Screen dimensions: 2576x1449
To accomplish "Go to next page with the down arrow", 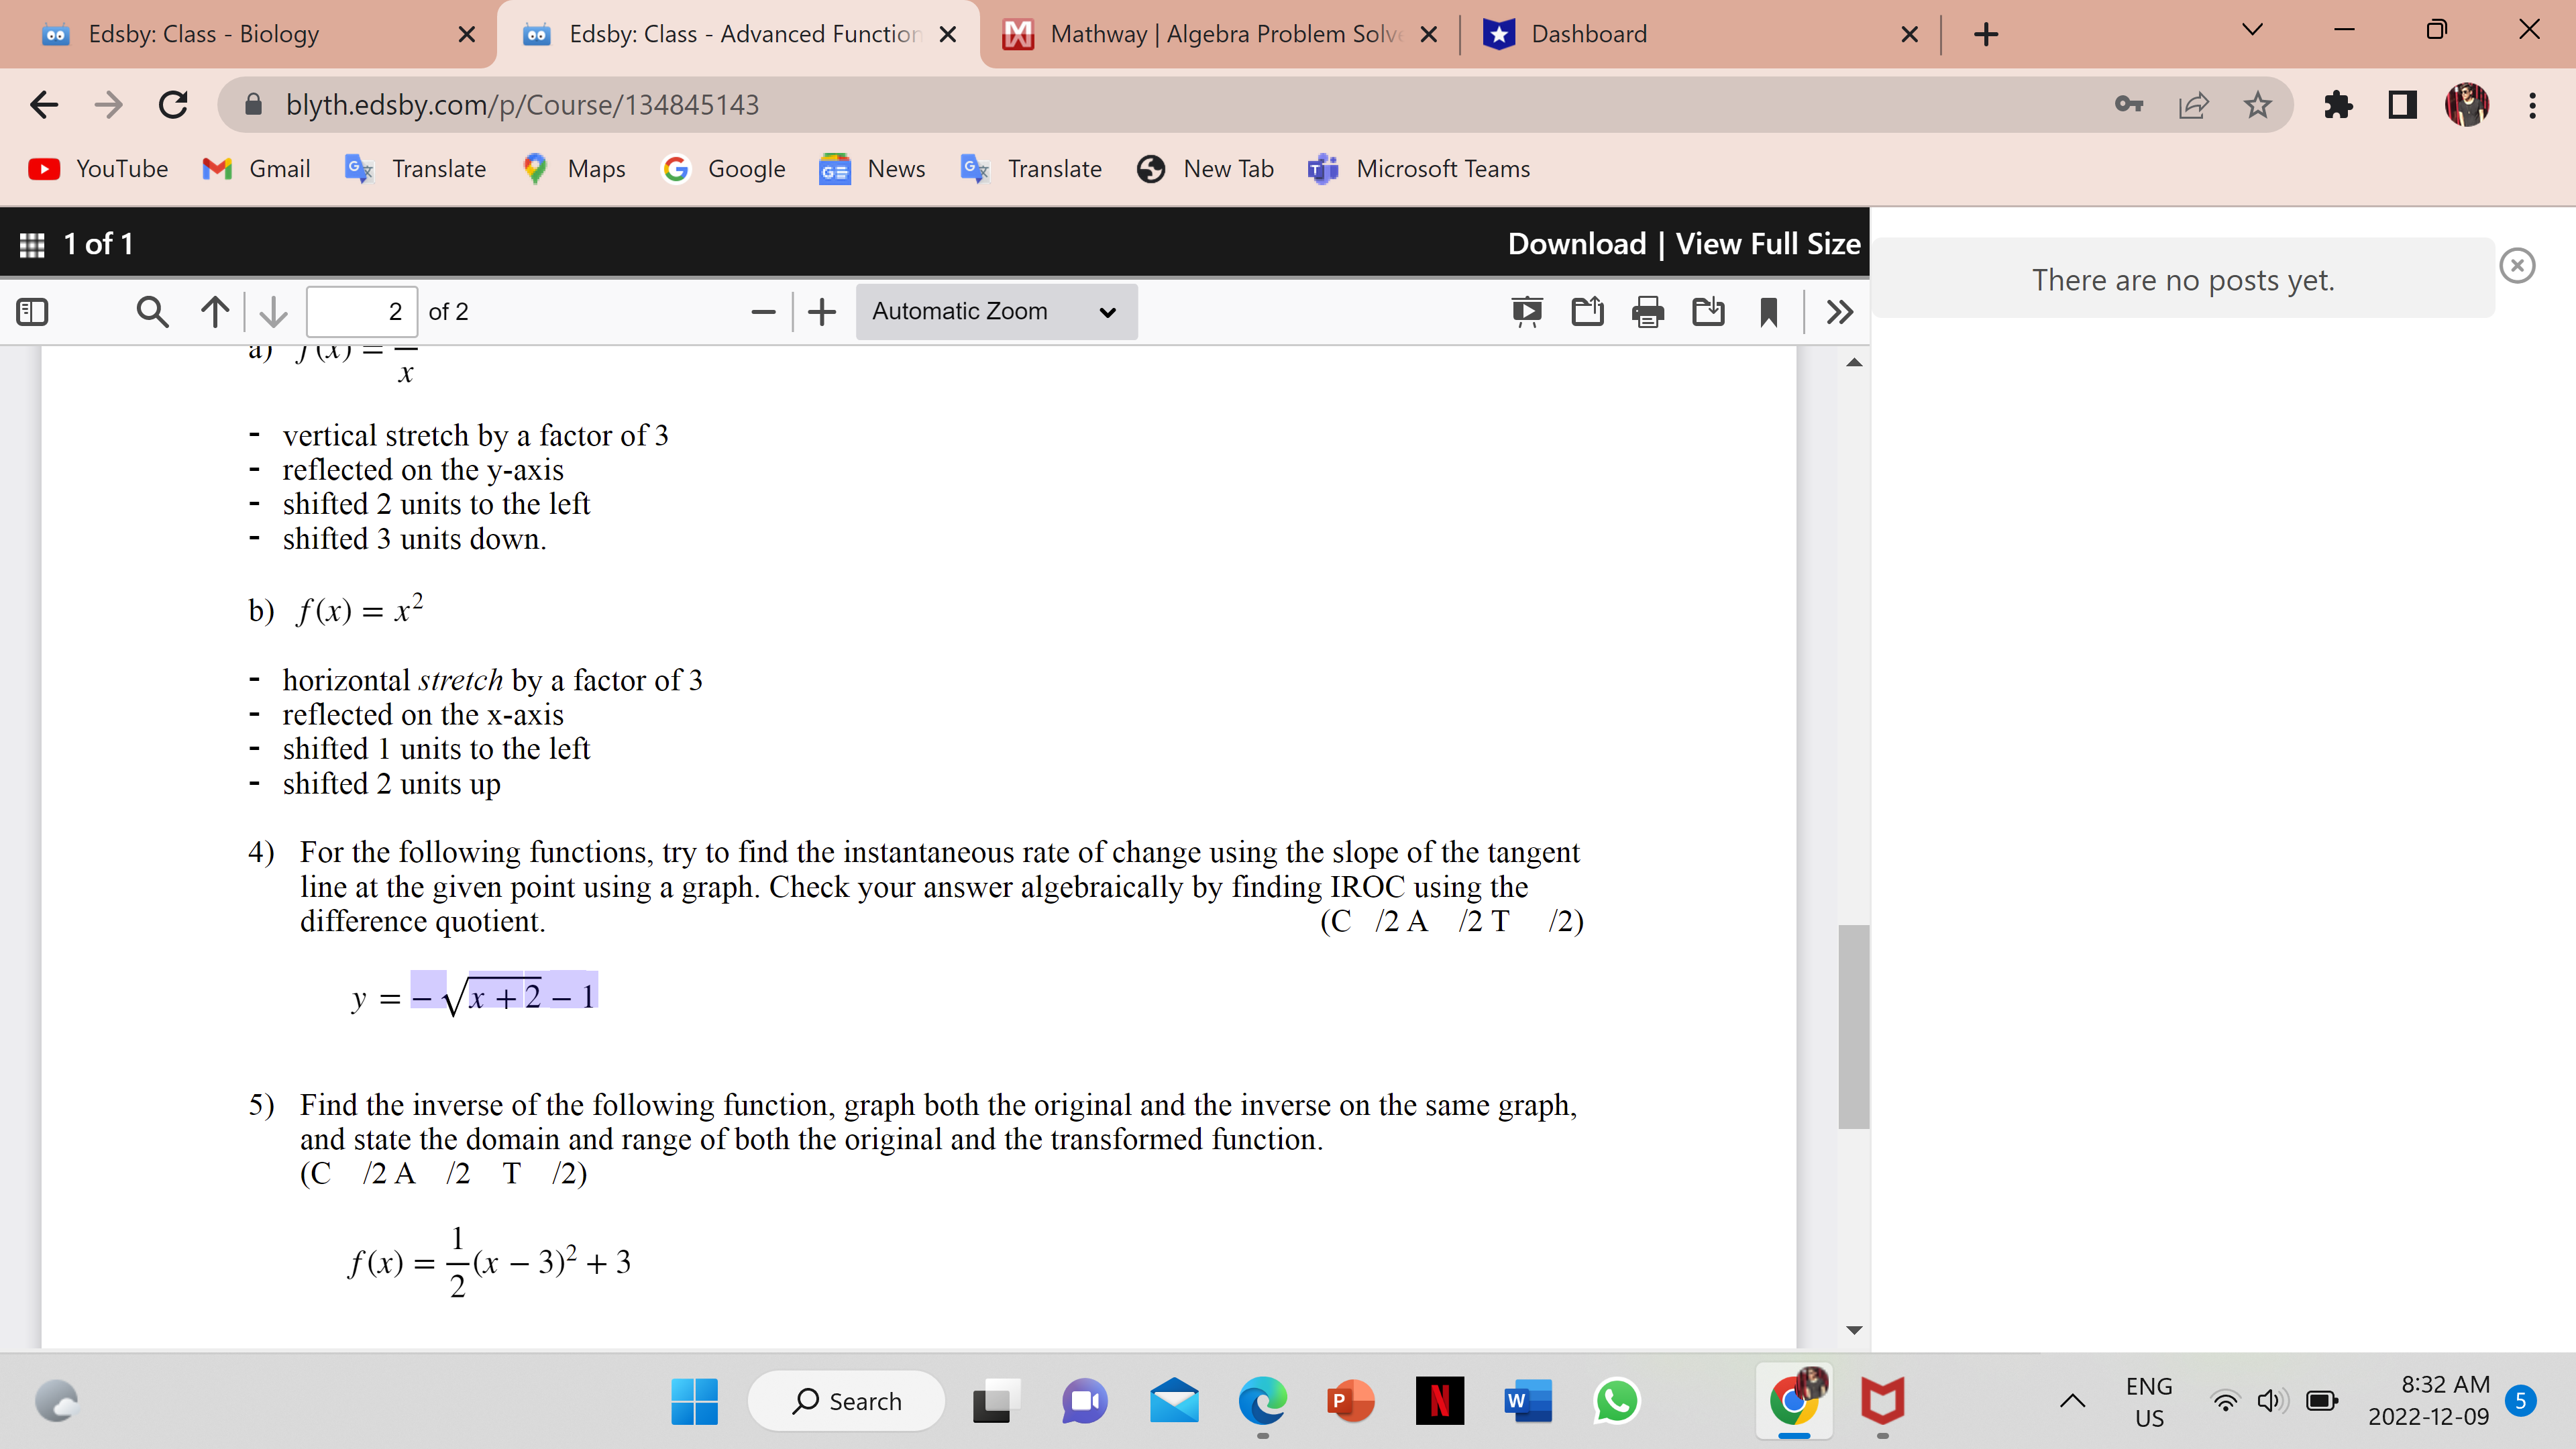I will coord(272,311).
